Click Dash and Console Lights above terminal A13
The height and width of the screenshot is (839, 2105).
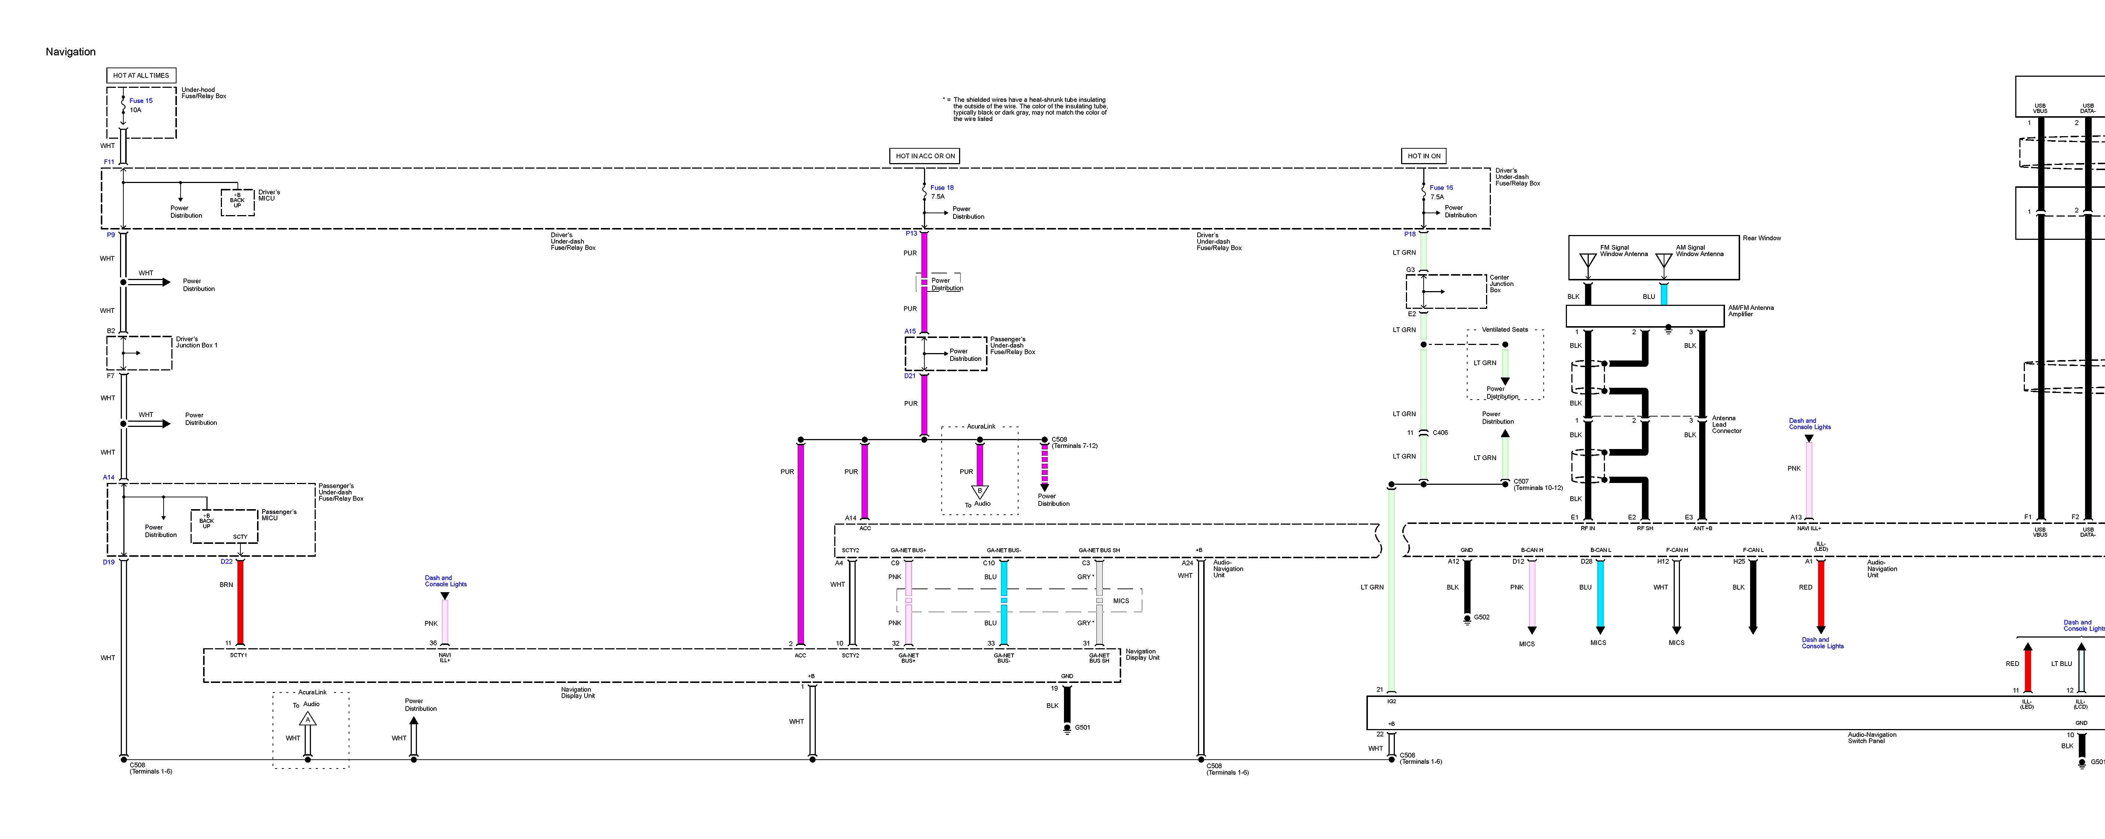[x=1809, y=424]
